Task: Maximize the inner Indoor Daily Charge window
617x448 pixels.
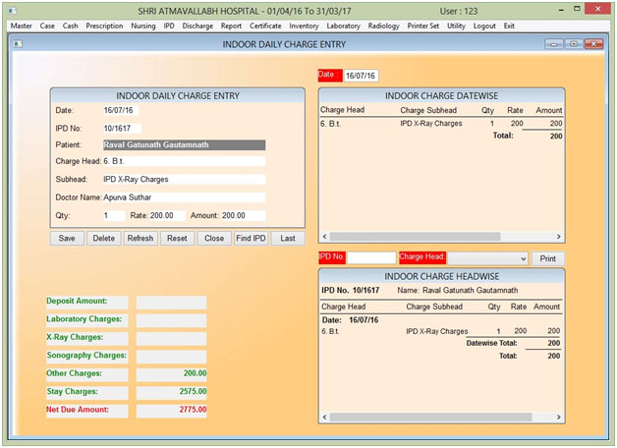Action: pos(573,44)
